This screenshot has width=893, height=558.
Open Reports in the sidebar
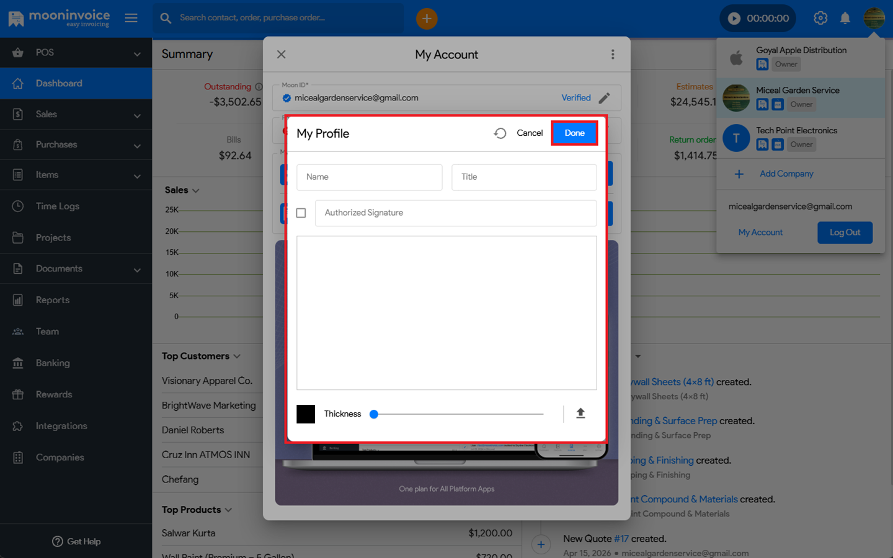point(53,300)
